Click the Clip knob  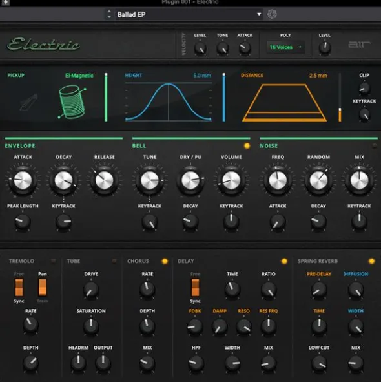364,88
